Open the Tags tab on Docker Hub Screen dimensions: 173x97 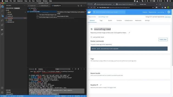(x=101, y=20)
